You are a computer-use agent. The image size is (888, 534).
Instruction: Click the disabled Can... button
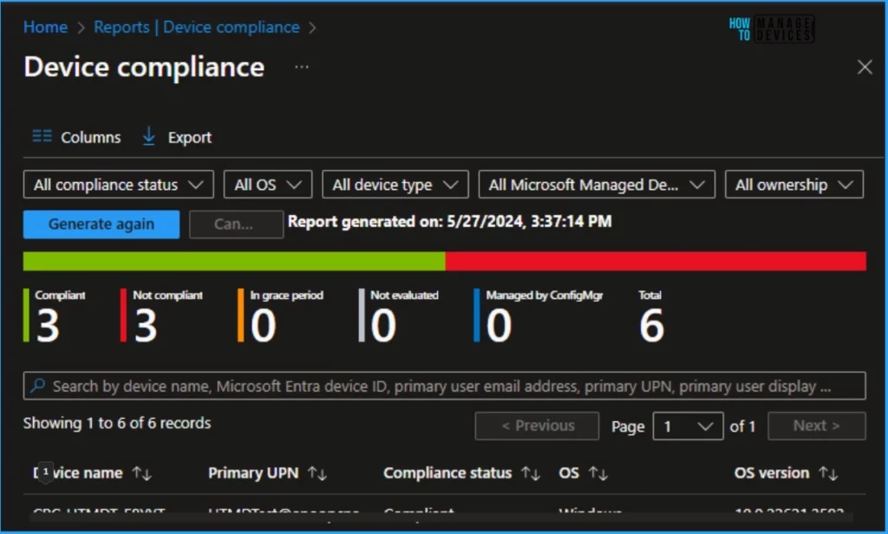[x=236, y=225]
